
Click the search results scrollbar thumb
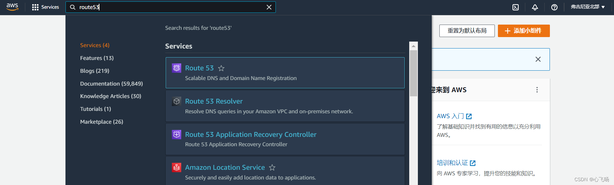pos(413,73)
